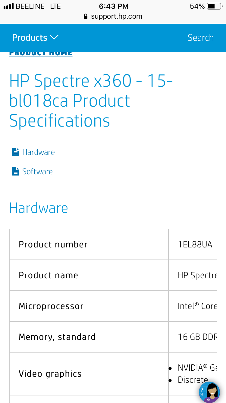Jump to the Software section link

pos(37,172)
